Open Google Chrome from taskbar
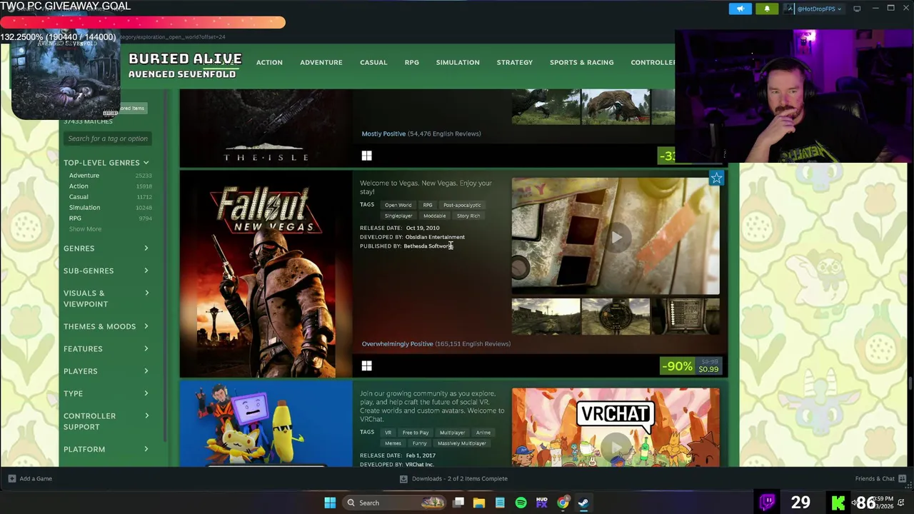This screenshot has height=514, width=914. [x=563, y=503]
